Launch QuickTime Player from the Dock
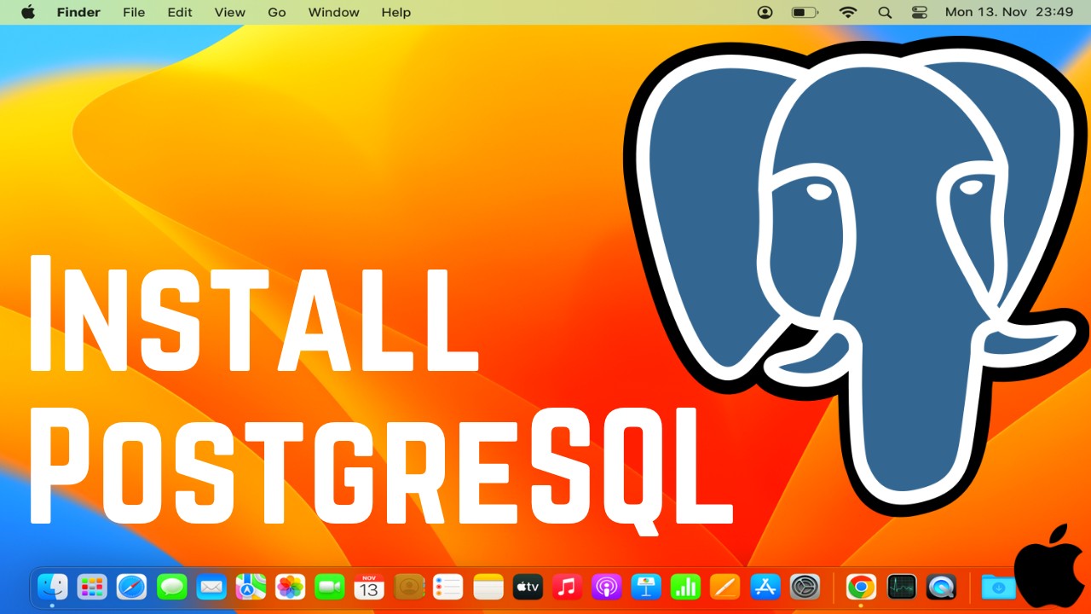The image size is (1091, 614). (x=941, y=587)
